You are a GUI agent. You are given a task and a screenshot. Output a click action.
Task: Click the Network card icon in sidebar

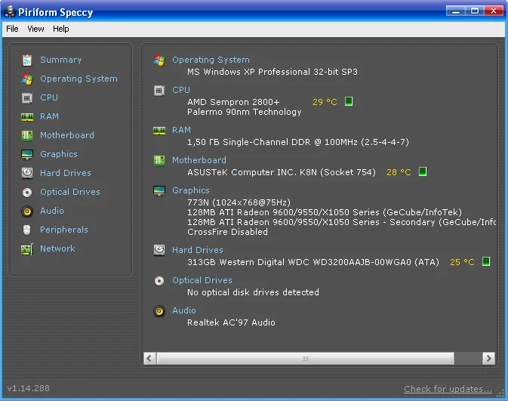coord(27,249)
